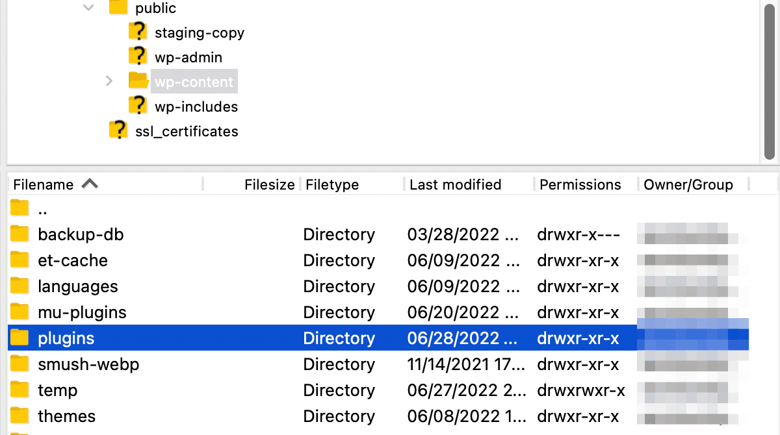The image size is (780, 435).
Task: Click the mu-plugins folder icon
Action: coord(19,312)
